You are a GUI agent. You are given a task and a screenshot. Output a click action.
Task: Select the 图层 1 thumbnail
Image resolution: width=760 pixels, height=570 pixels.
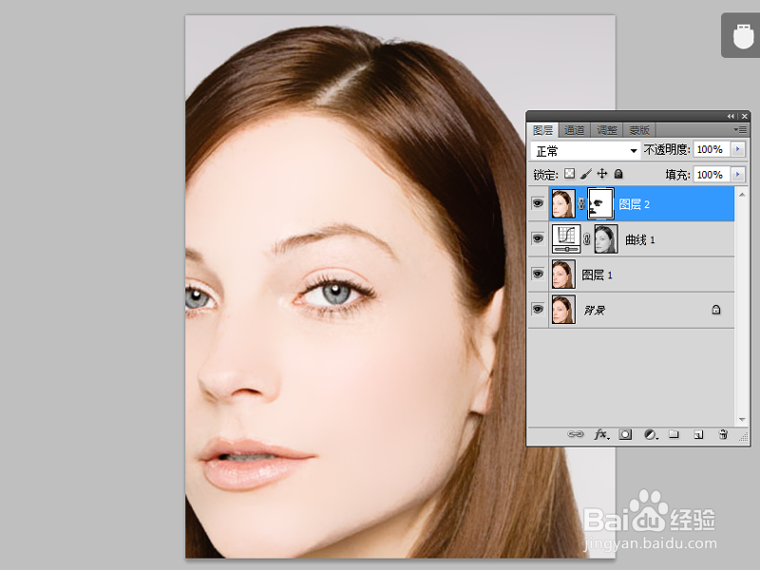coord(563,274)
